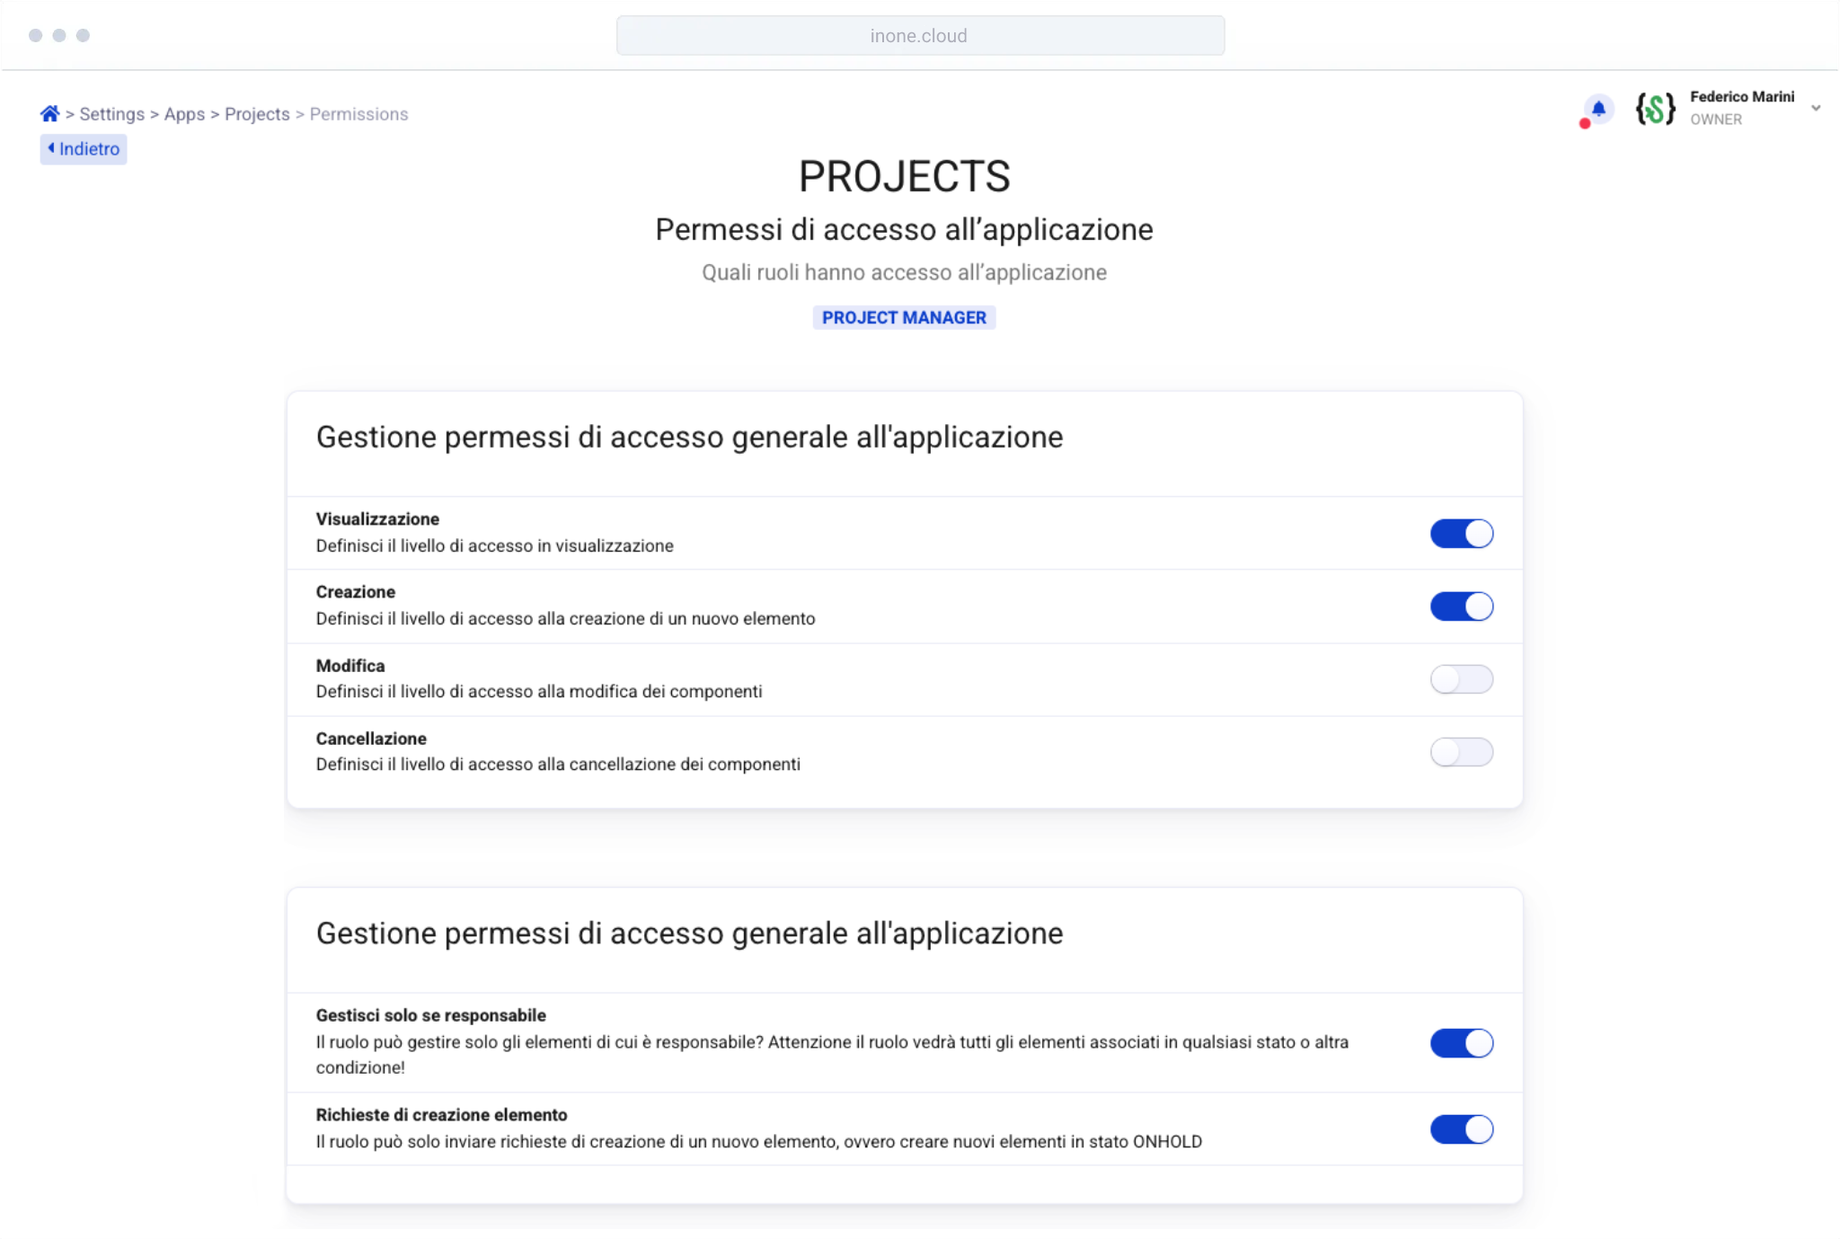Disable the Visualizzazione toggle
This screenshot has height=1239, width=1840.
[1461, 534]
